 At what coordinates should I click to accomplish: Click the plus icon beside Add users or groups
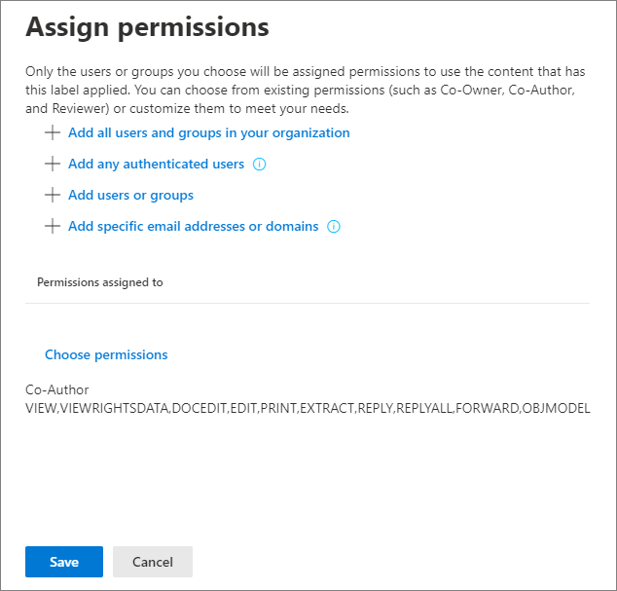point(53,195)
